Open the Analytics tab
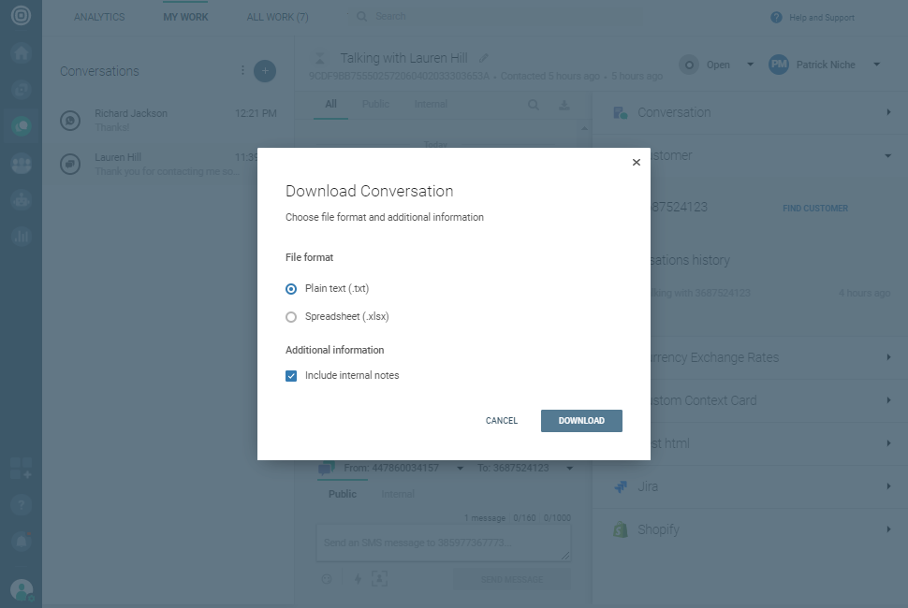908x608 pixels. pos(99,17)
